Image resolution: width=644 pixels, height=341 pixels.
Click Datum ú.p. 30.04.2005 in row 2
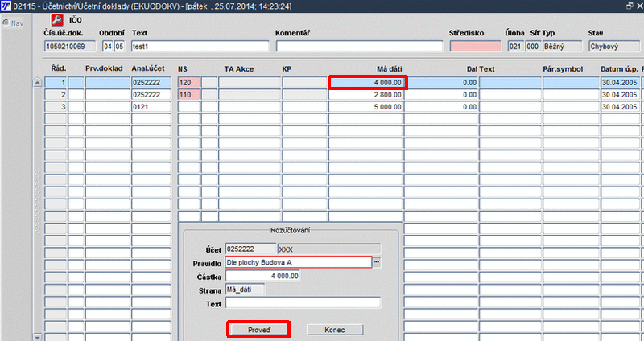click(x=620, y=95)
